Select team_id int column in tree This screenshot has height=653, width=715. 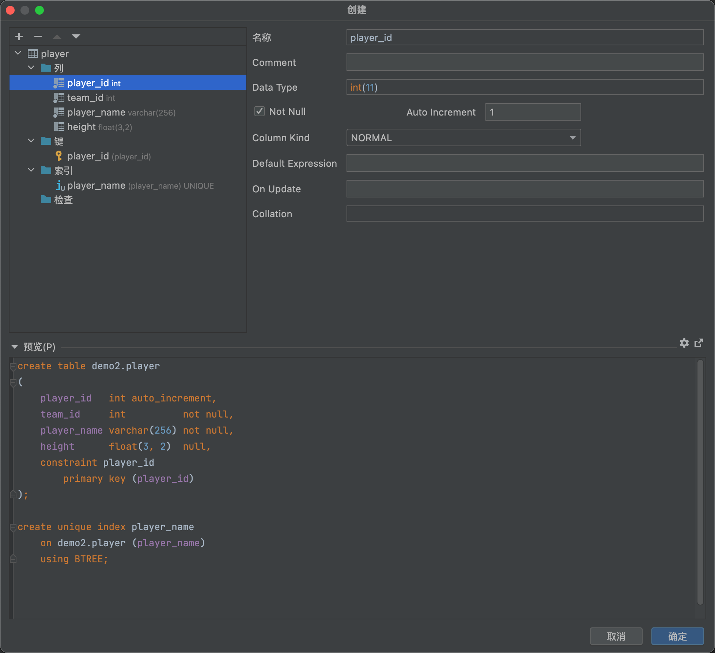tap(128, 98)
